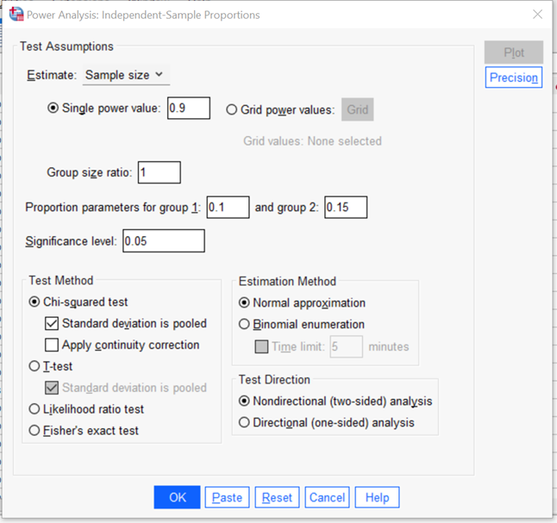
Task: Open the Precision settings button
Action: point(513,78)
